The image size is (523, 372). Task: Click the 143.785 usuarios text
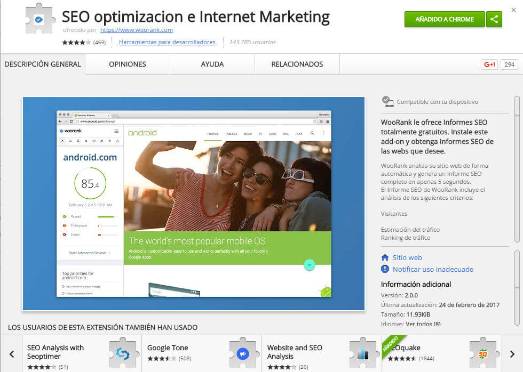[252, 42]
